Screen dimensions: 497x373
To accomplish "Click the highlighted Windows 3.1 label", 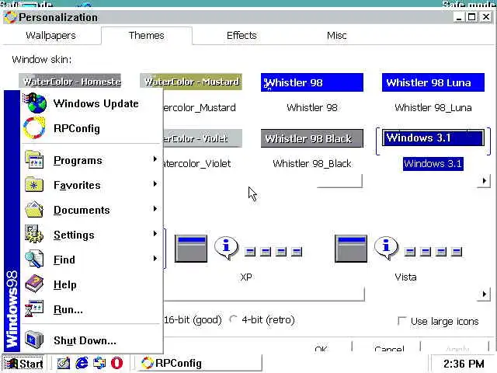I will pyautogui.click(x=433, y=164).
